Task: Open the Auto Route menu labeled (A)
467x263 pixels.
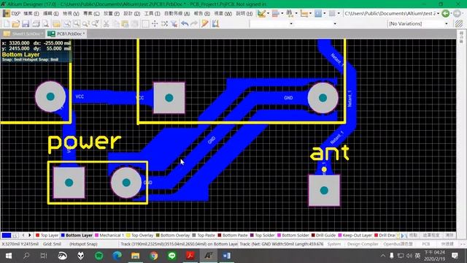Action: pos(177,14)
